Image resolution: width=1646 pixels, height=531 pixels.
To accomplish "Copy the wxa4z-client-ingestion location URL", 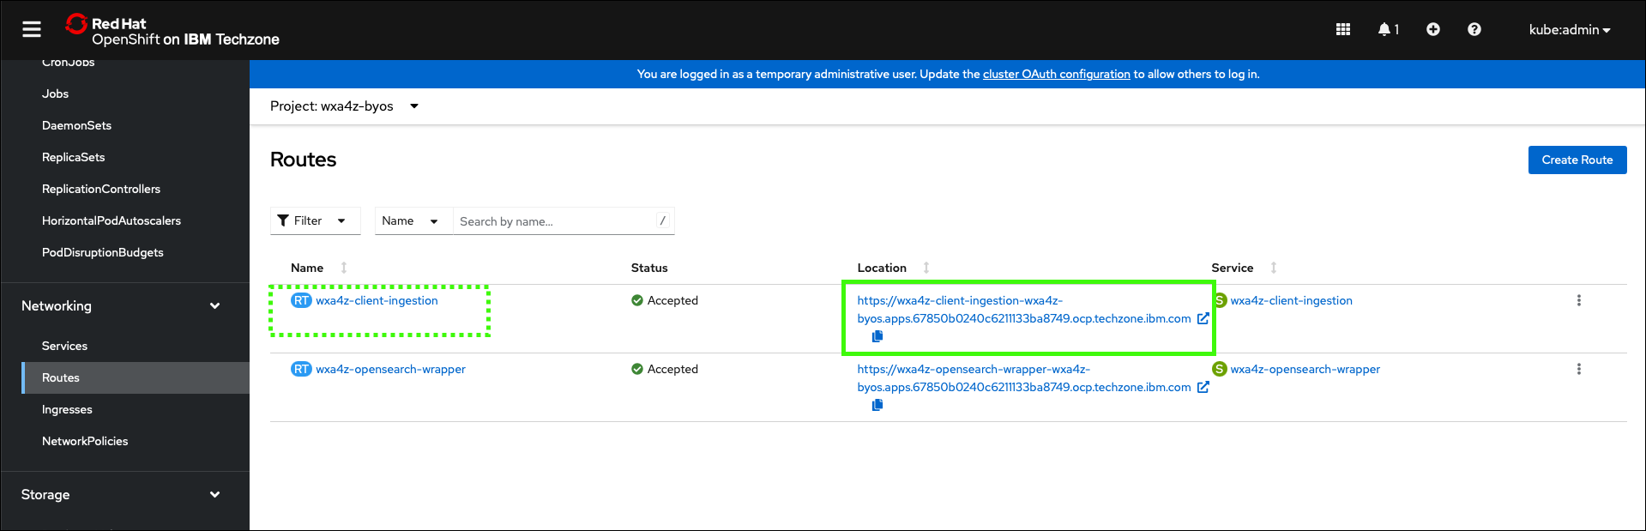I will (877, 337).
